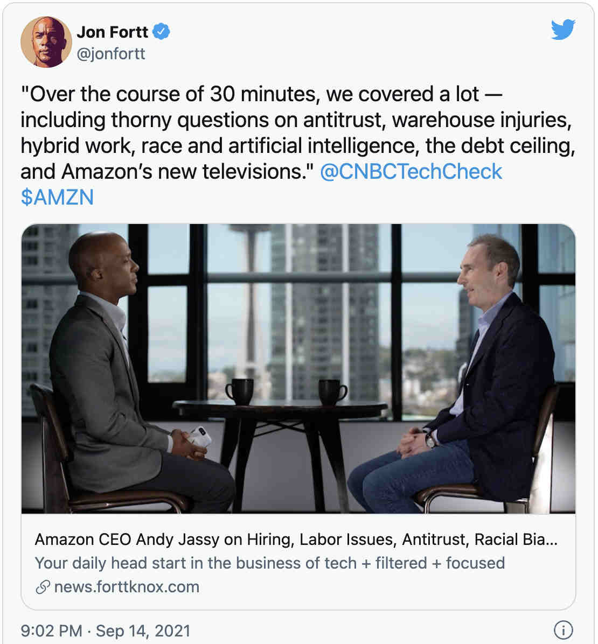The image size is (598, 644).
Task: Click the Twitter bird logo
Action: click(563, 29)
